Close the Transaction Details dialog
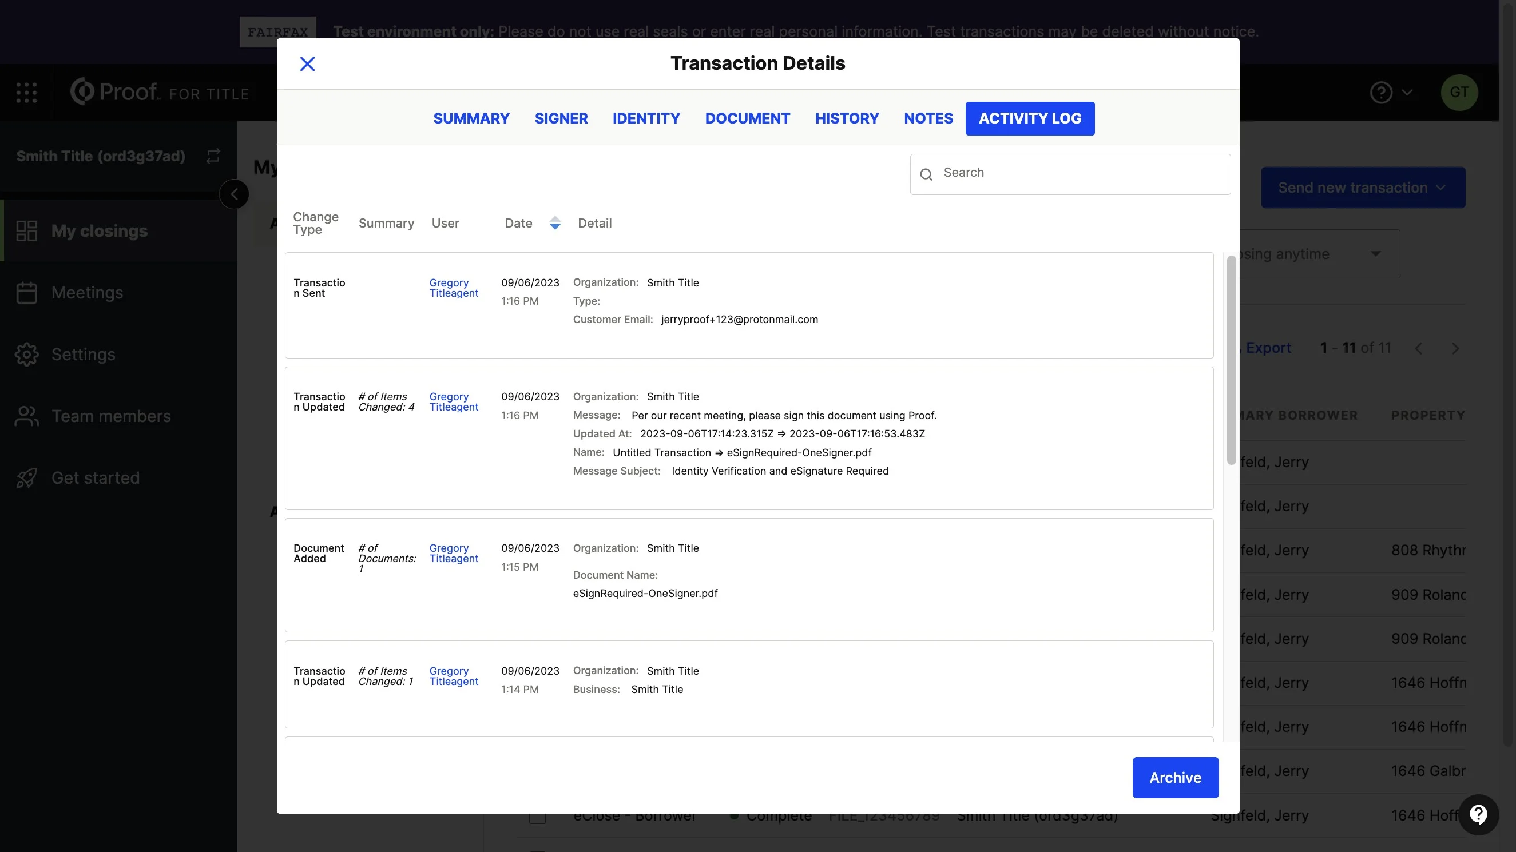 (x=307, y=63)
